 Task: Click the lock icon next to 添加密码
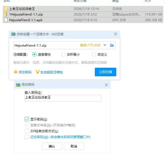coord(16,71)
